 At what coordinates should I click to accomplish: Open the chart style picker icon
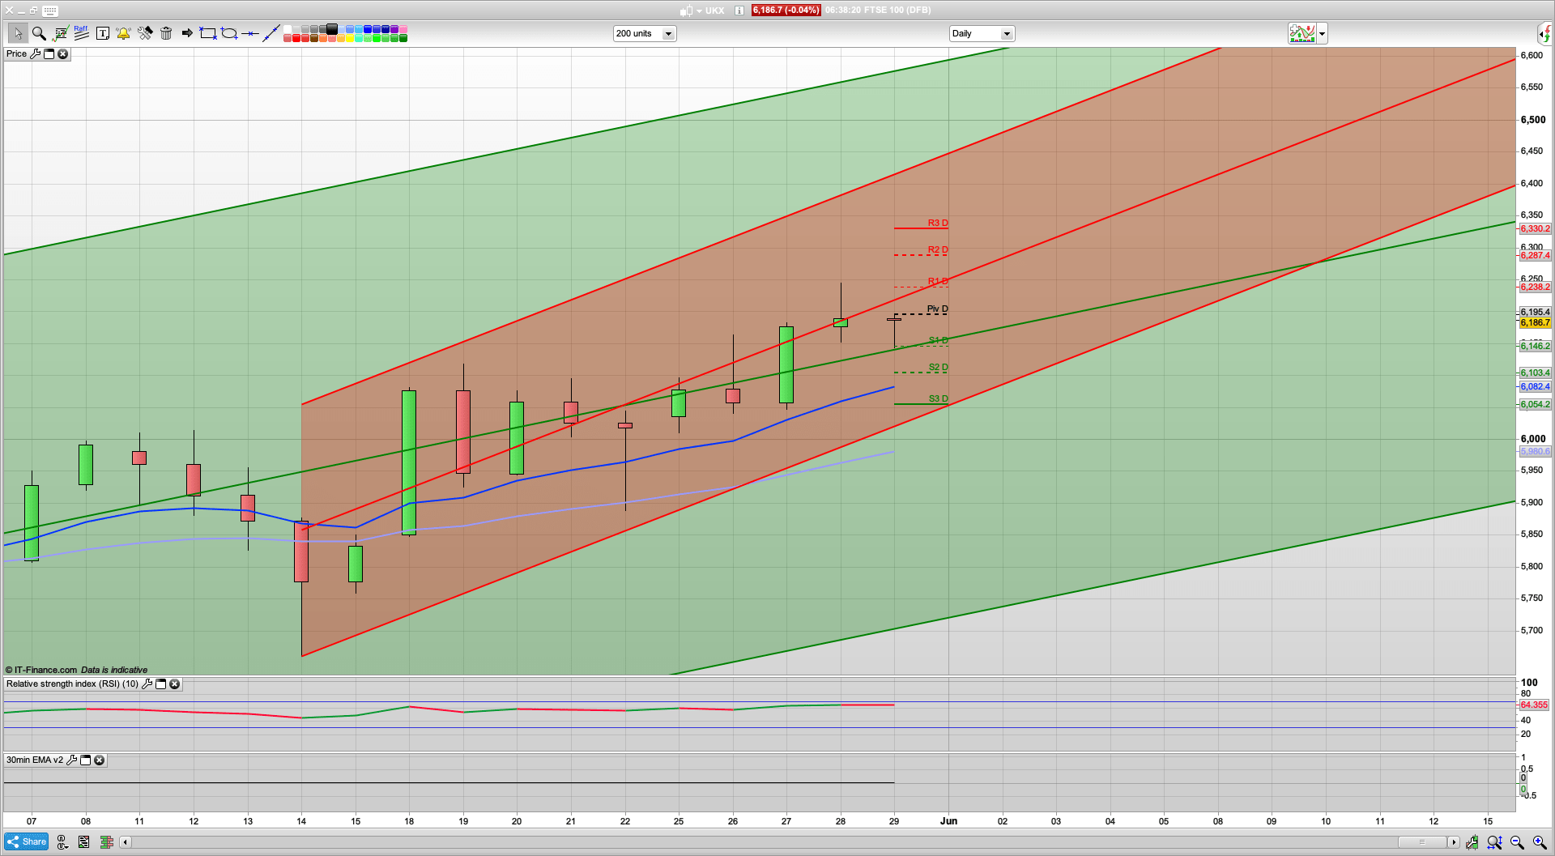(1302, 33)
